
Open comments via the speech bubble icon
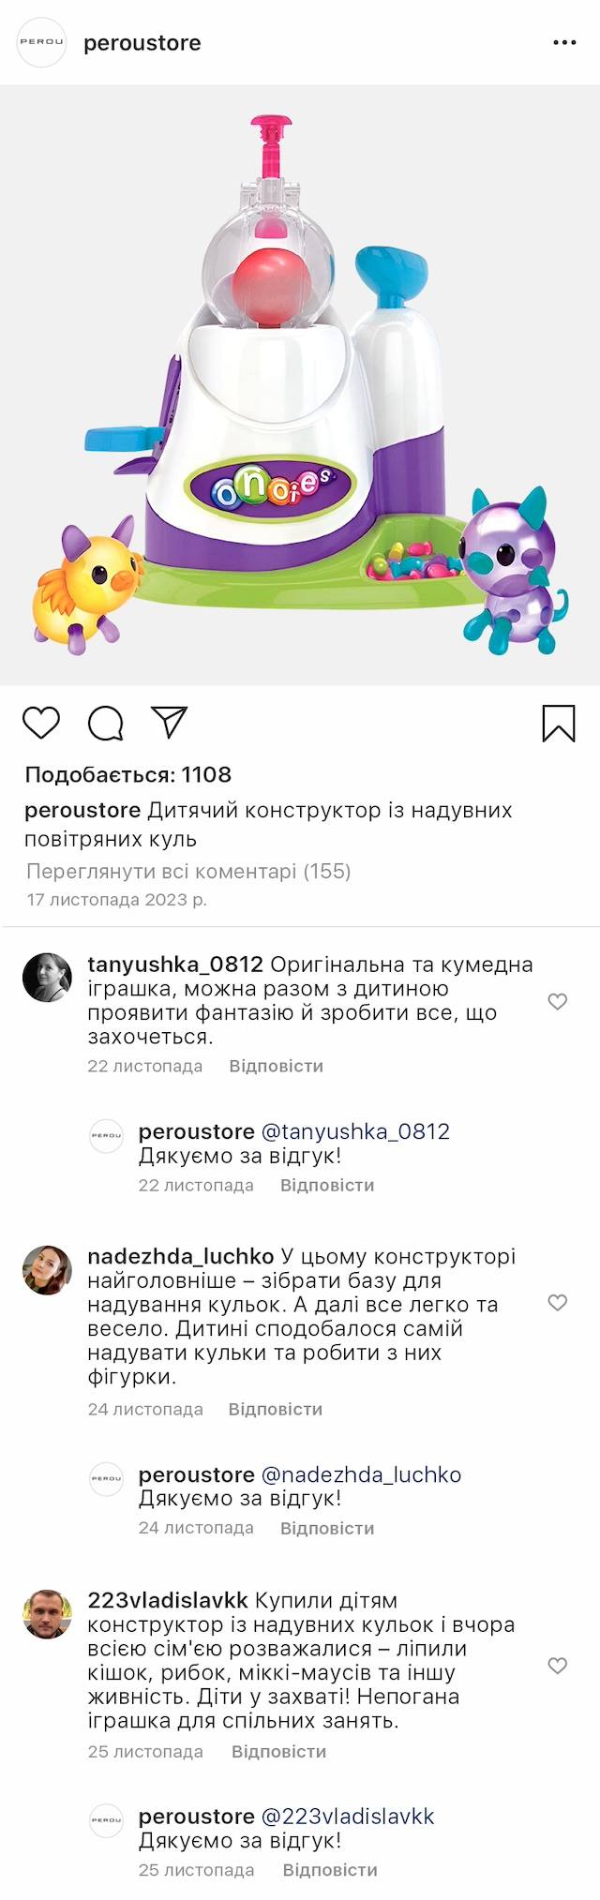point(105,723)
